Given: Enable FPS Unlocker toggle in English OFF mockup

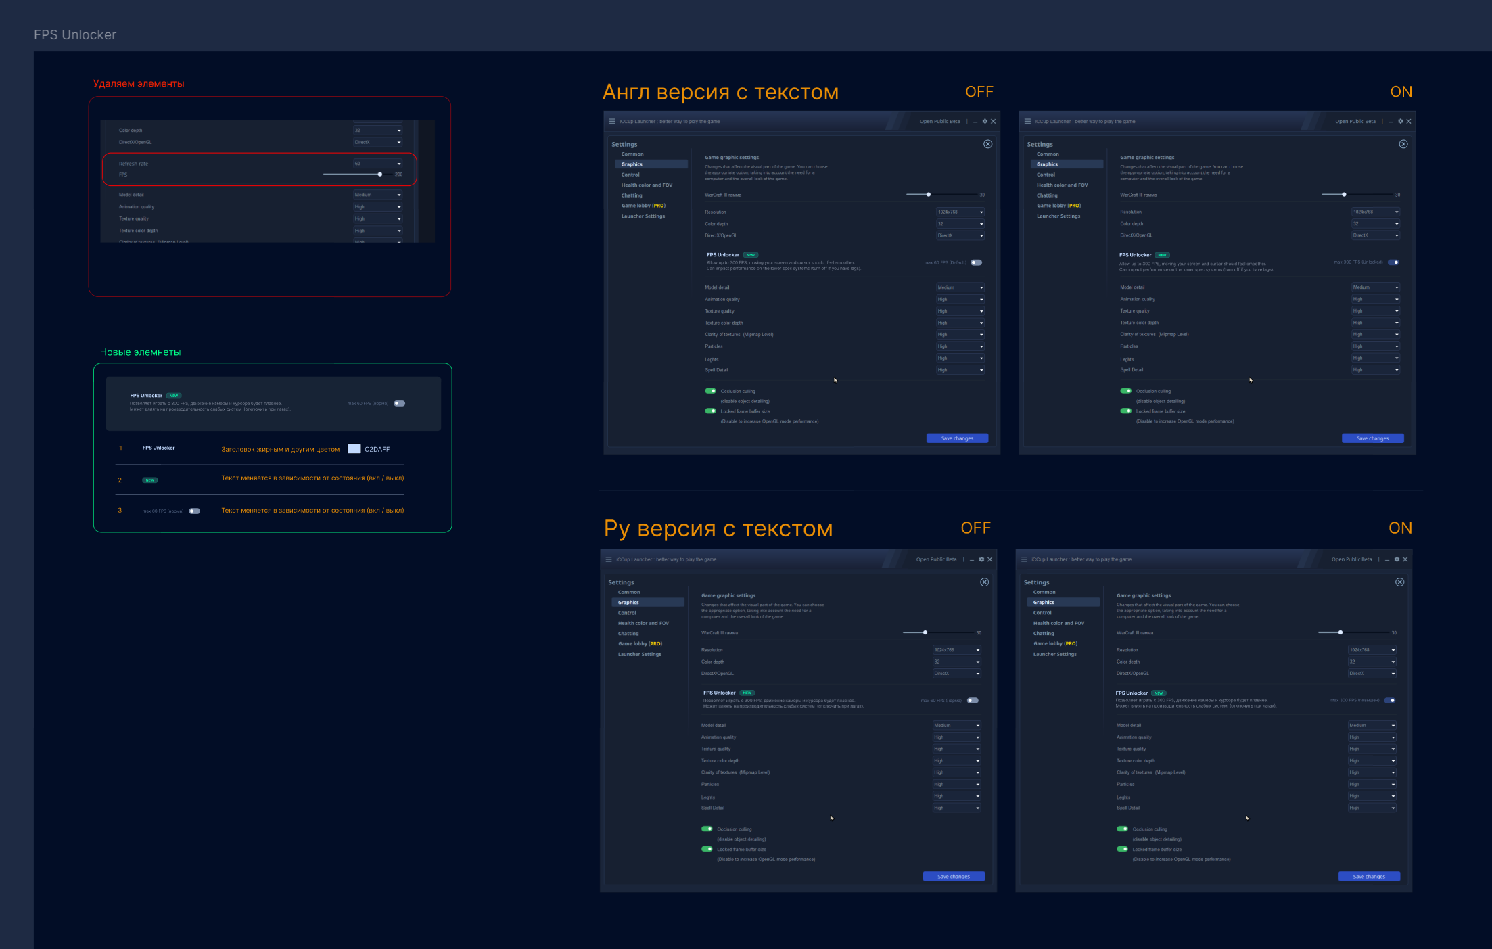Looking at the screenshot, I should (x=976, y=262).
